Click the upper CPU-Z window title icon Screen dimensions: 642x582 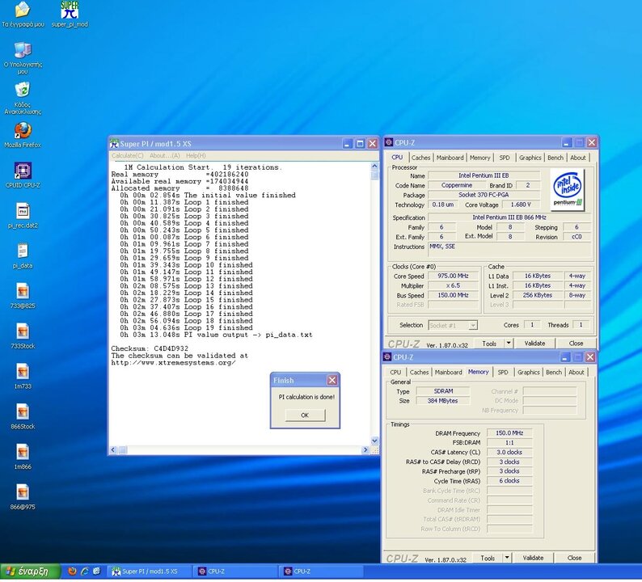pos(389,142)
